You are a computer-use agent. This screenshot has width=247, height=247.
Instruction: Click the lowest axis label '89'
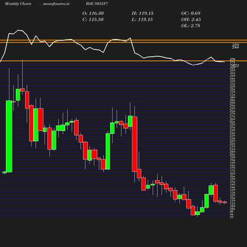[232, 217]
